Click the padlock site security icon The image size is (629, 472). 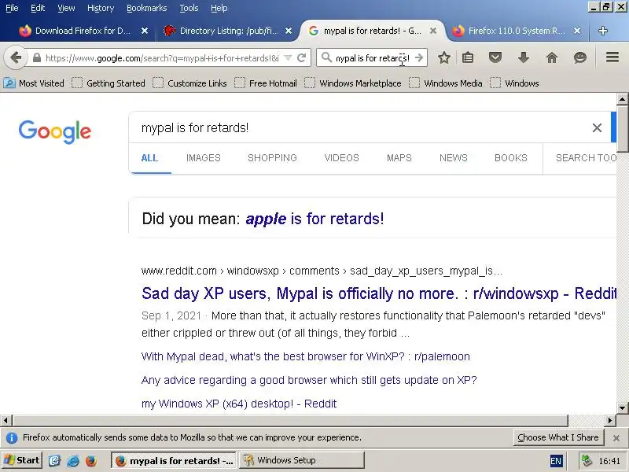click(x=36, y=58)
